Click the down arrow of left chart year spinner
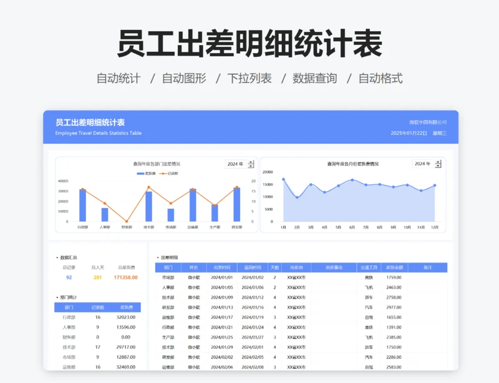Screen dimensions: 499x383 click(x=251, y=166)
